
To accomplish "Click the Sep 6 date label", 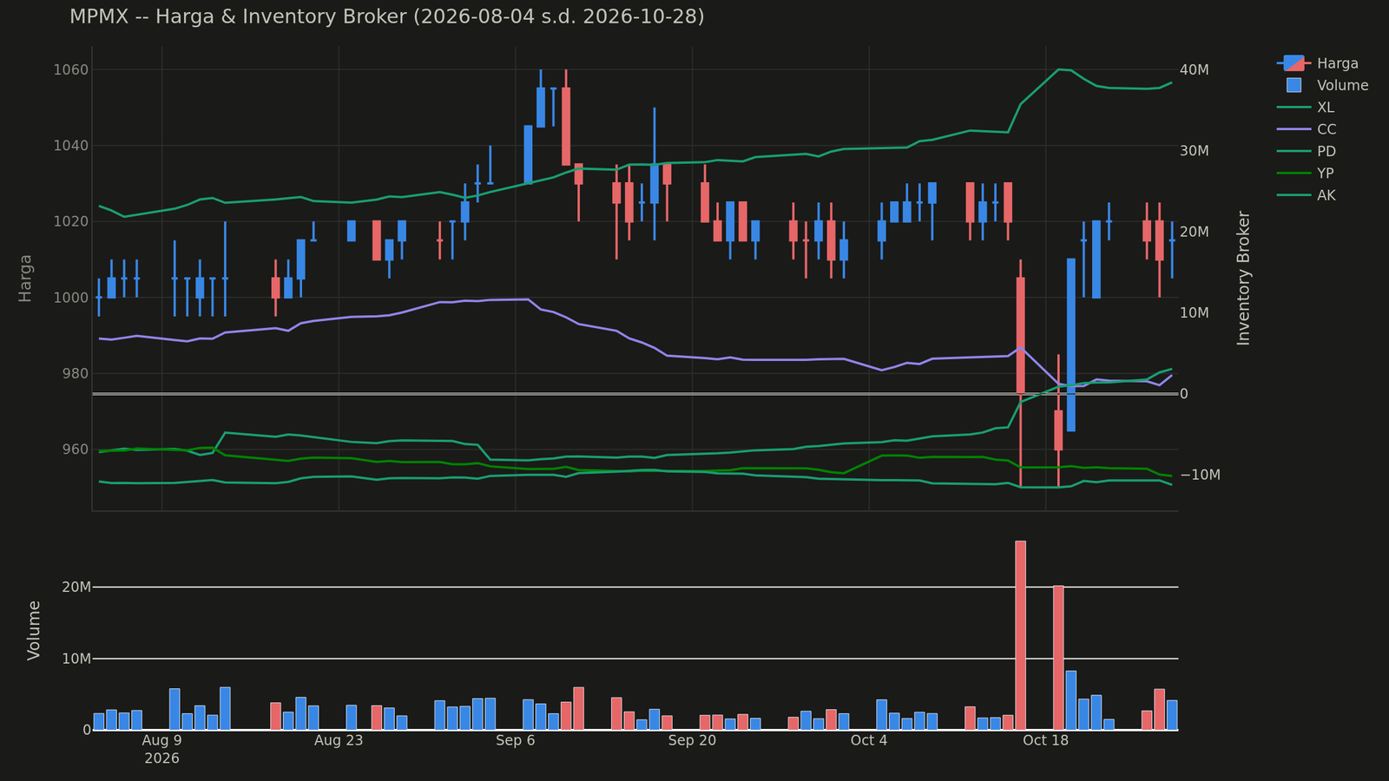I will 516,740.
